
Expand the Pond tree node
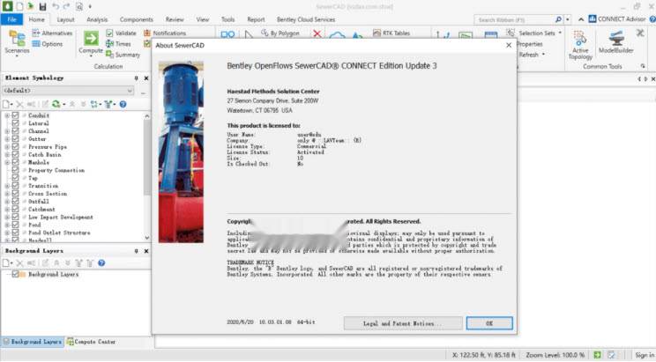(7, 225)
